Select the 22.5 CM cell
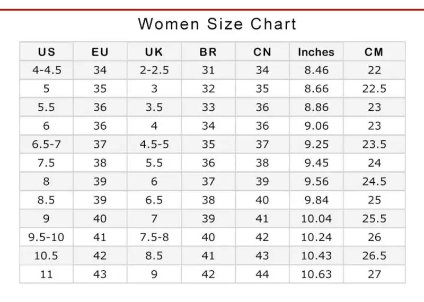 coord(374,88)
